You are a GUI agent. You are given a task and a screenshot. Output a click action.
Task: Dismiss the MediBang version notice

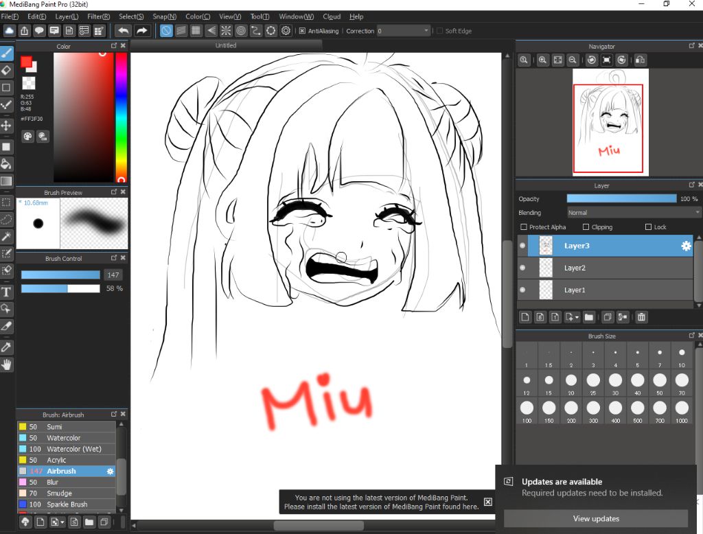coord(488,502)
